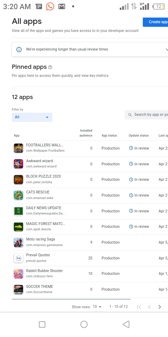The width and height of the screenshot is (168, 337).
Task: Click Update status column header
Action: click(139, 136)
